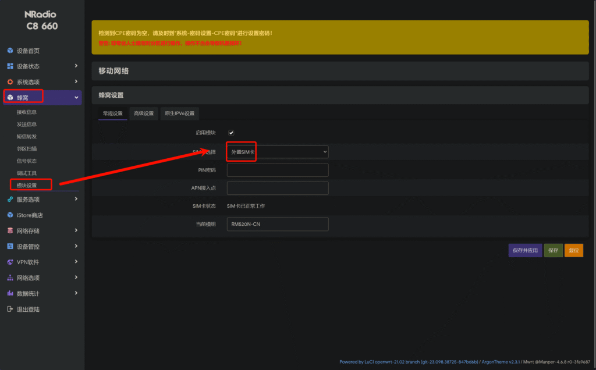This screenshot has height=370, width=596.
Task: Click the APN接入点 input field
Action: tap(277, 188)
